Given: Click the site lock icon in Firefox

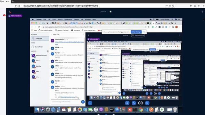Looking at the screenshot, I should (19, 6).
